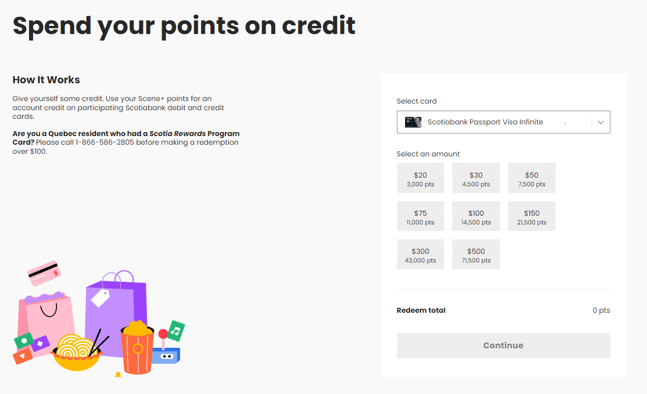Select the $75 credit amount

click(x=420, y=216)
